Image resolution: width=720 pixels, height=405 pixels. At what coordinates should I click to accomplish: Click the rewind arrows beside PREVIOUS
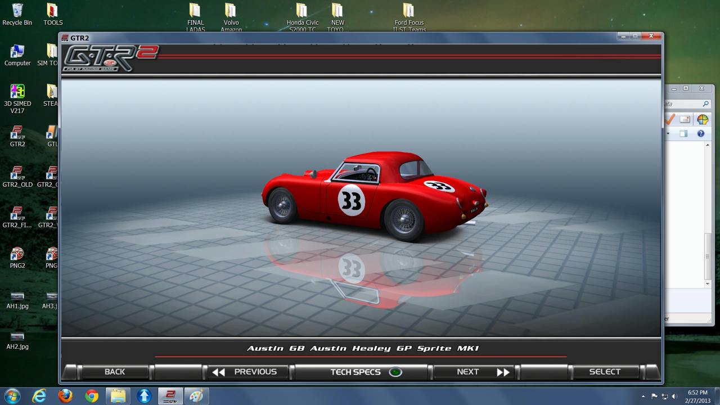coord(219,372)
